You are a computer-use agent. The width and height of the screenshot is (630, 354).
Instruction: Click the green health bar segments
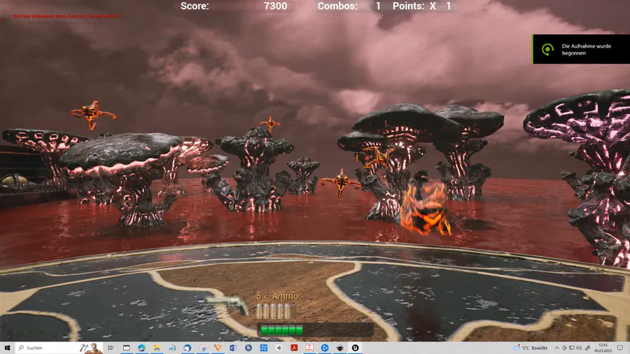coord(281,330)
